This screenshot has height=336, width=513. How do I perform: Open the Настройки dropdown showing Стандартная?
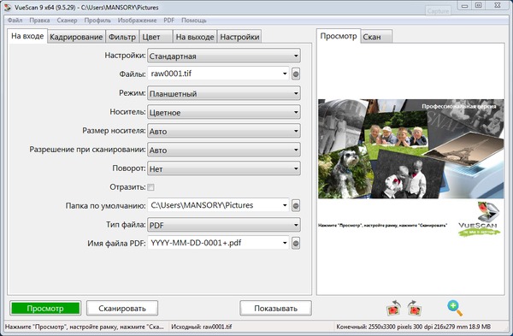tap(224, 56)
